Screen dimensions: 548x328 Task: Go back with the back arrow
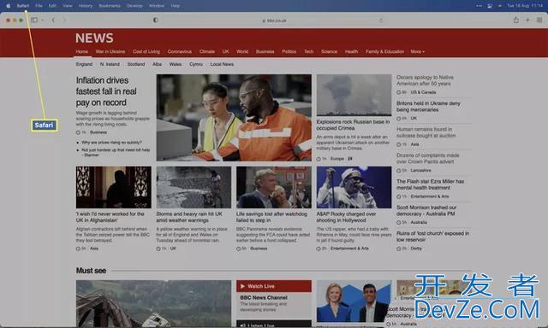tap(53, 20)
